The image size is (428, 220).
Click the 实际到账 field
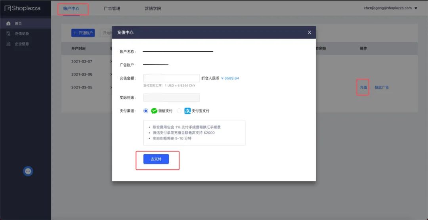[172, 98]
